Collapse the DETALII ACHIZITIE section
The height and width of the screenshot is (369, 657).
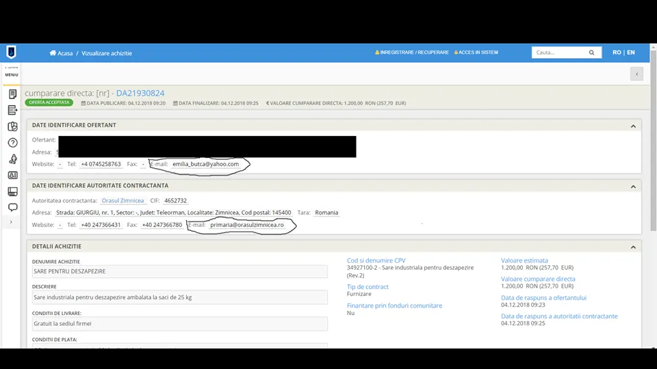click(x=633, y=247)
